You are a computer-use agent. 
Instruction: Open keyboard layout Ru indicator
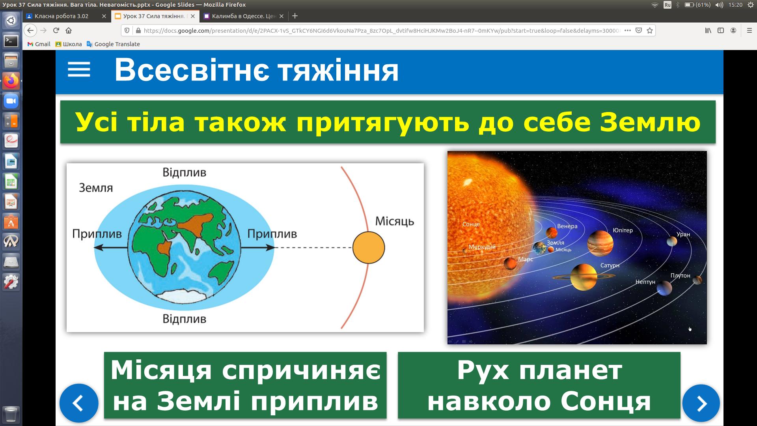click(667, 5)
